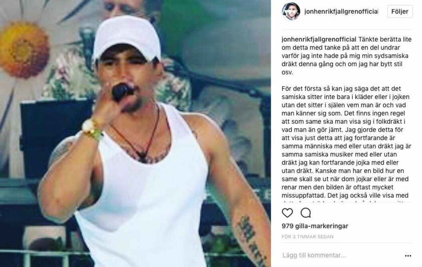Like the post with the heart icon
Viewport: 422px width, 267px height.
coord(287,213)
